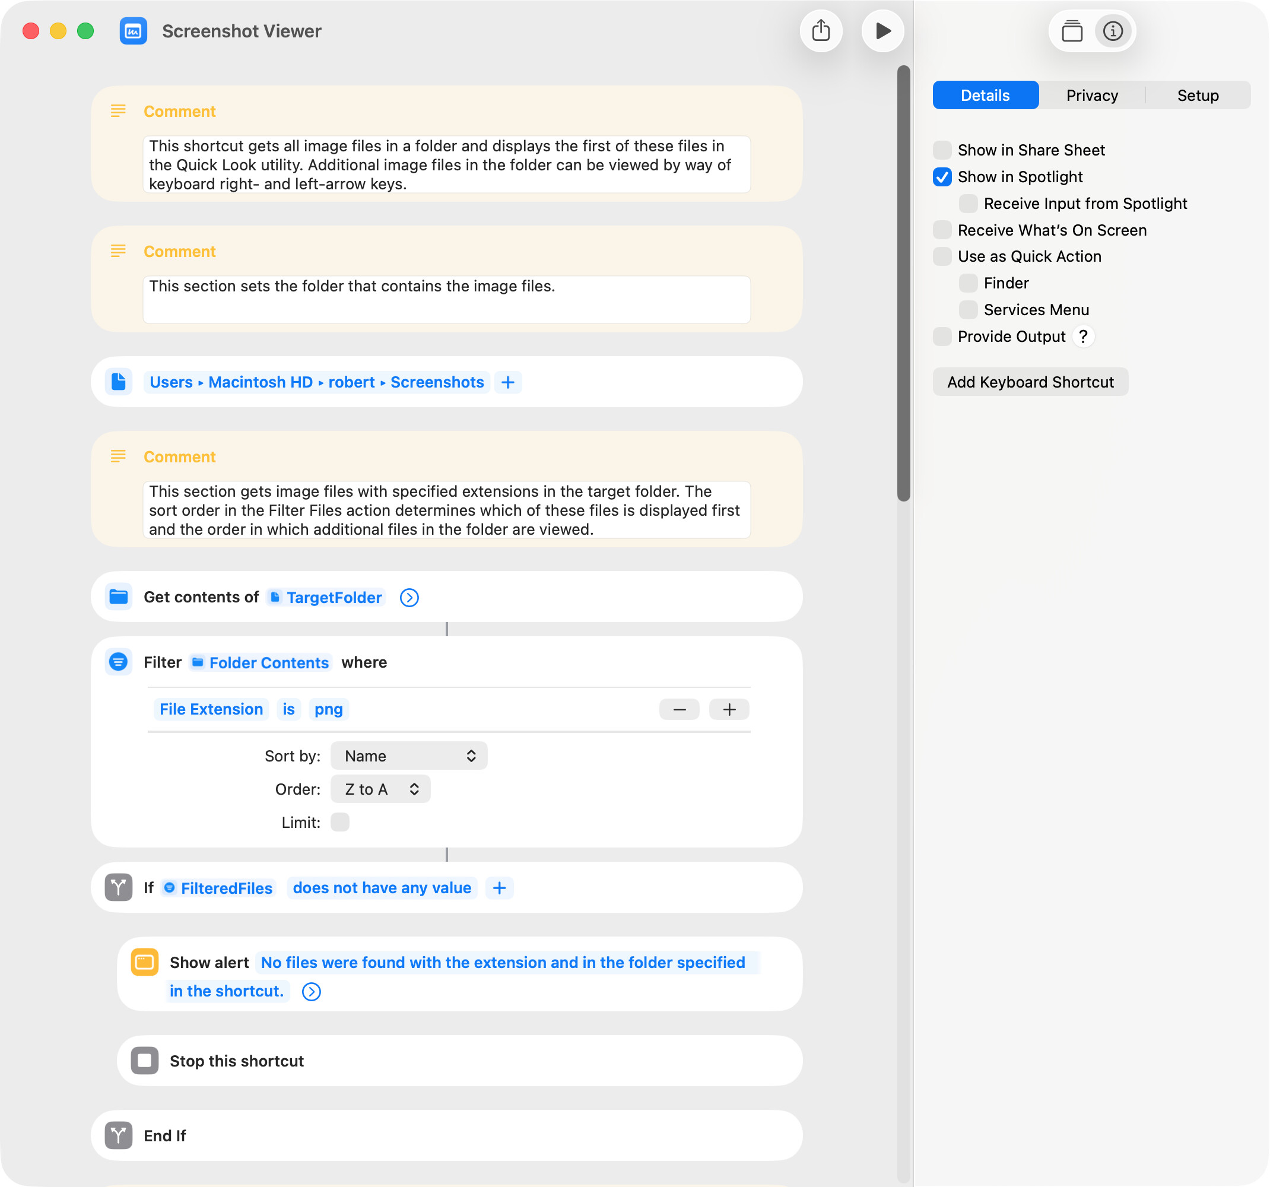Viewport: 1270px width, 1187px height.
Task: Expand Get contents of folder options
Action: pos(409,597)
